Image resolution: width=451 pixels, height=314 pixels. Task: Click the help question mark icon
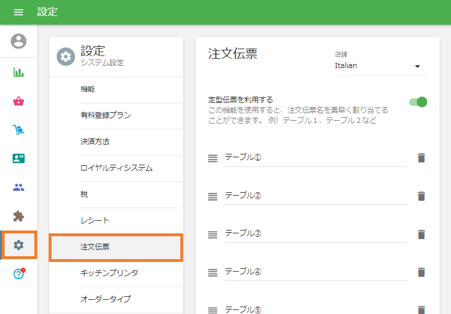tap(19, 274)
